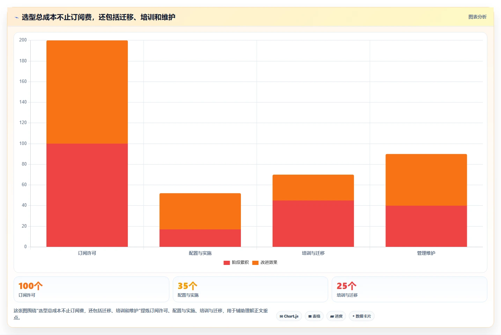501x335 pixels.
Task: Click the 培训与迁移 x-axis label
Action: [x=313, y=253]
